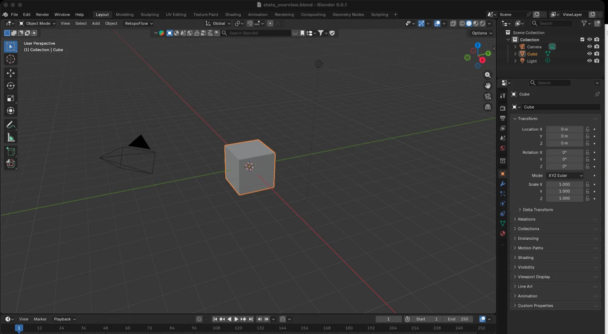Open the RetopoFlow menu
The width and height of the screenshot is (608, 334).
tap(139, 23)
